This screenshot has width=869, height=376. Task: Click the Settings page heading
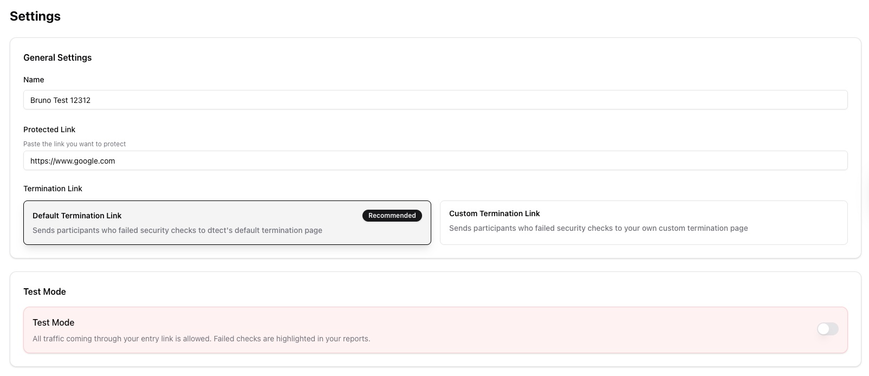click(35, 16)
